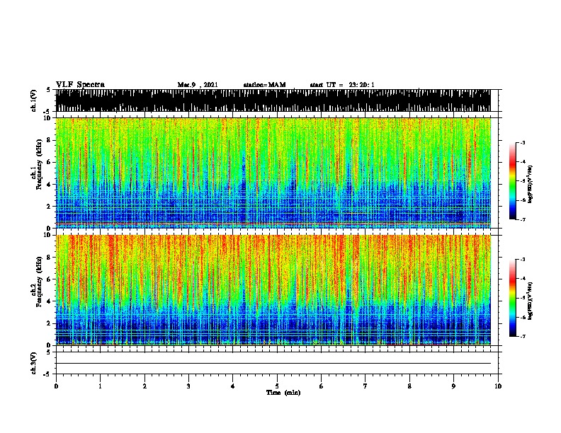Click the '-5' value on ch.1 colorbar
The height and width of the screenshot is (433, 561).
[522, 181]
